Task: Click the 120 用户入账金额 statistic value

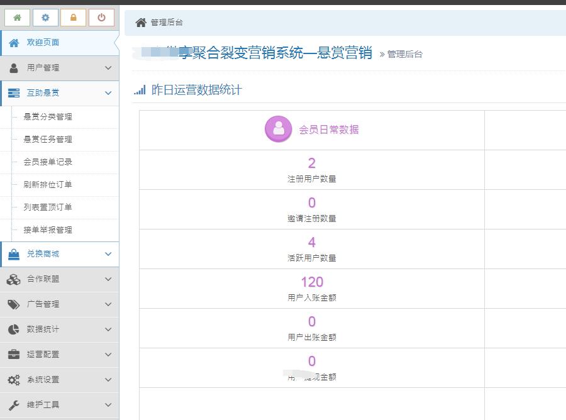Action: (311, 282)
